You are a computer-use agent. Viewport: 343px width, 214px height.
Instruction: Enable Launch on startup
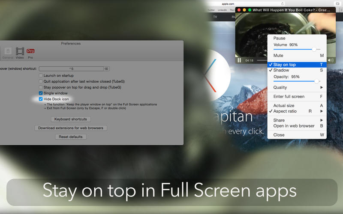coord(41,75)
